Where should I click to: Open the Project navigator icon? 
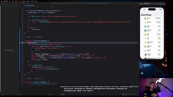(x=2, y=5)
